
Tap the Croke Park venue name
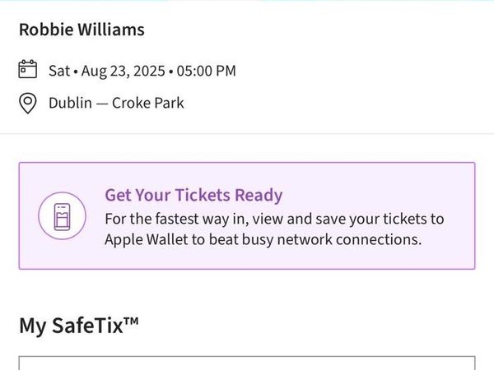pyautogui.click(x=148, y=104)
